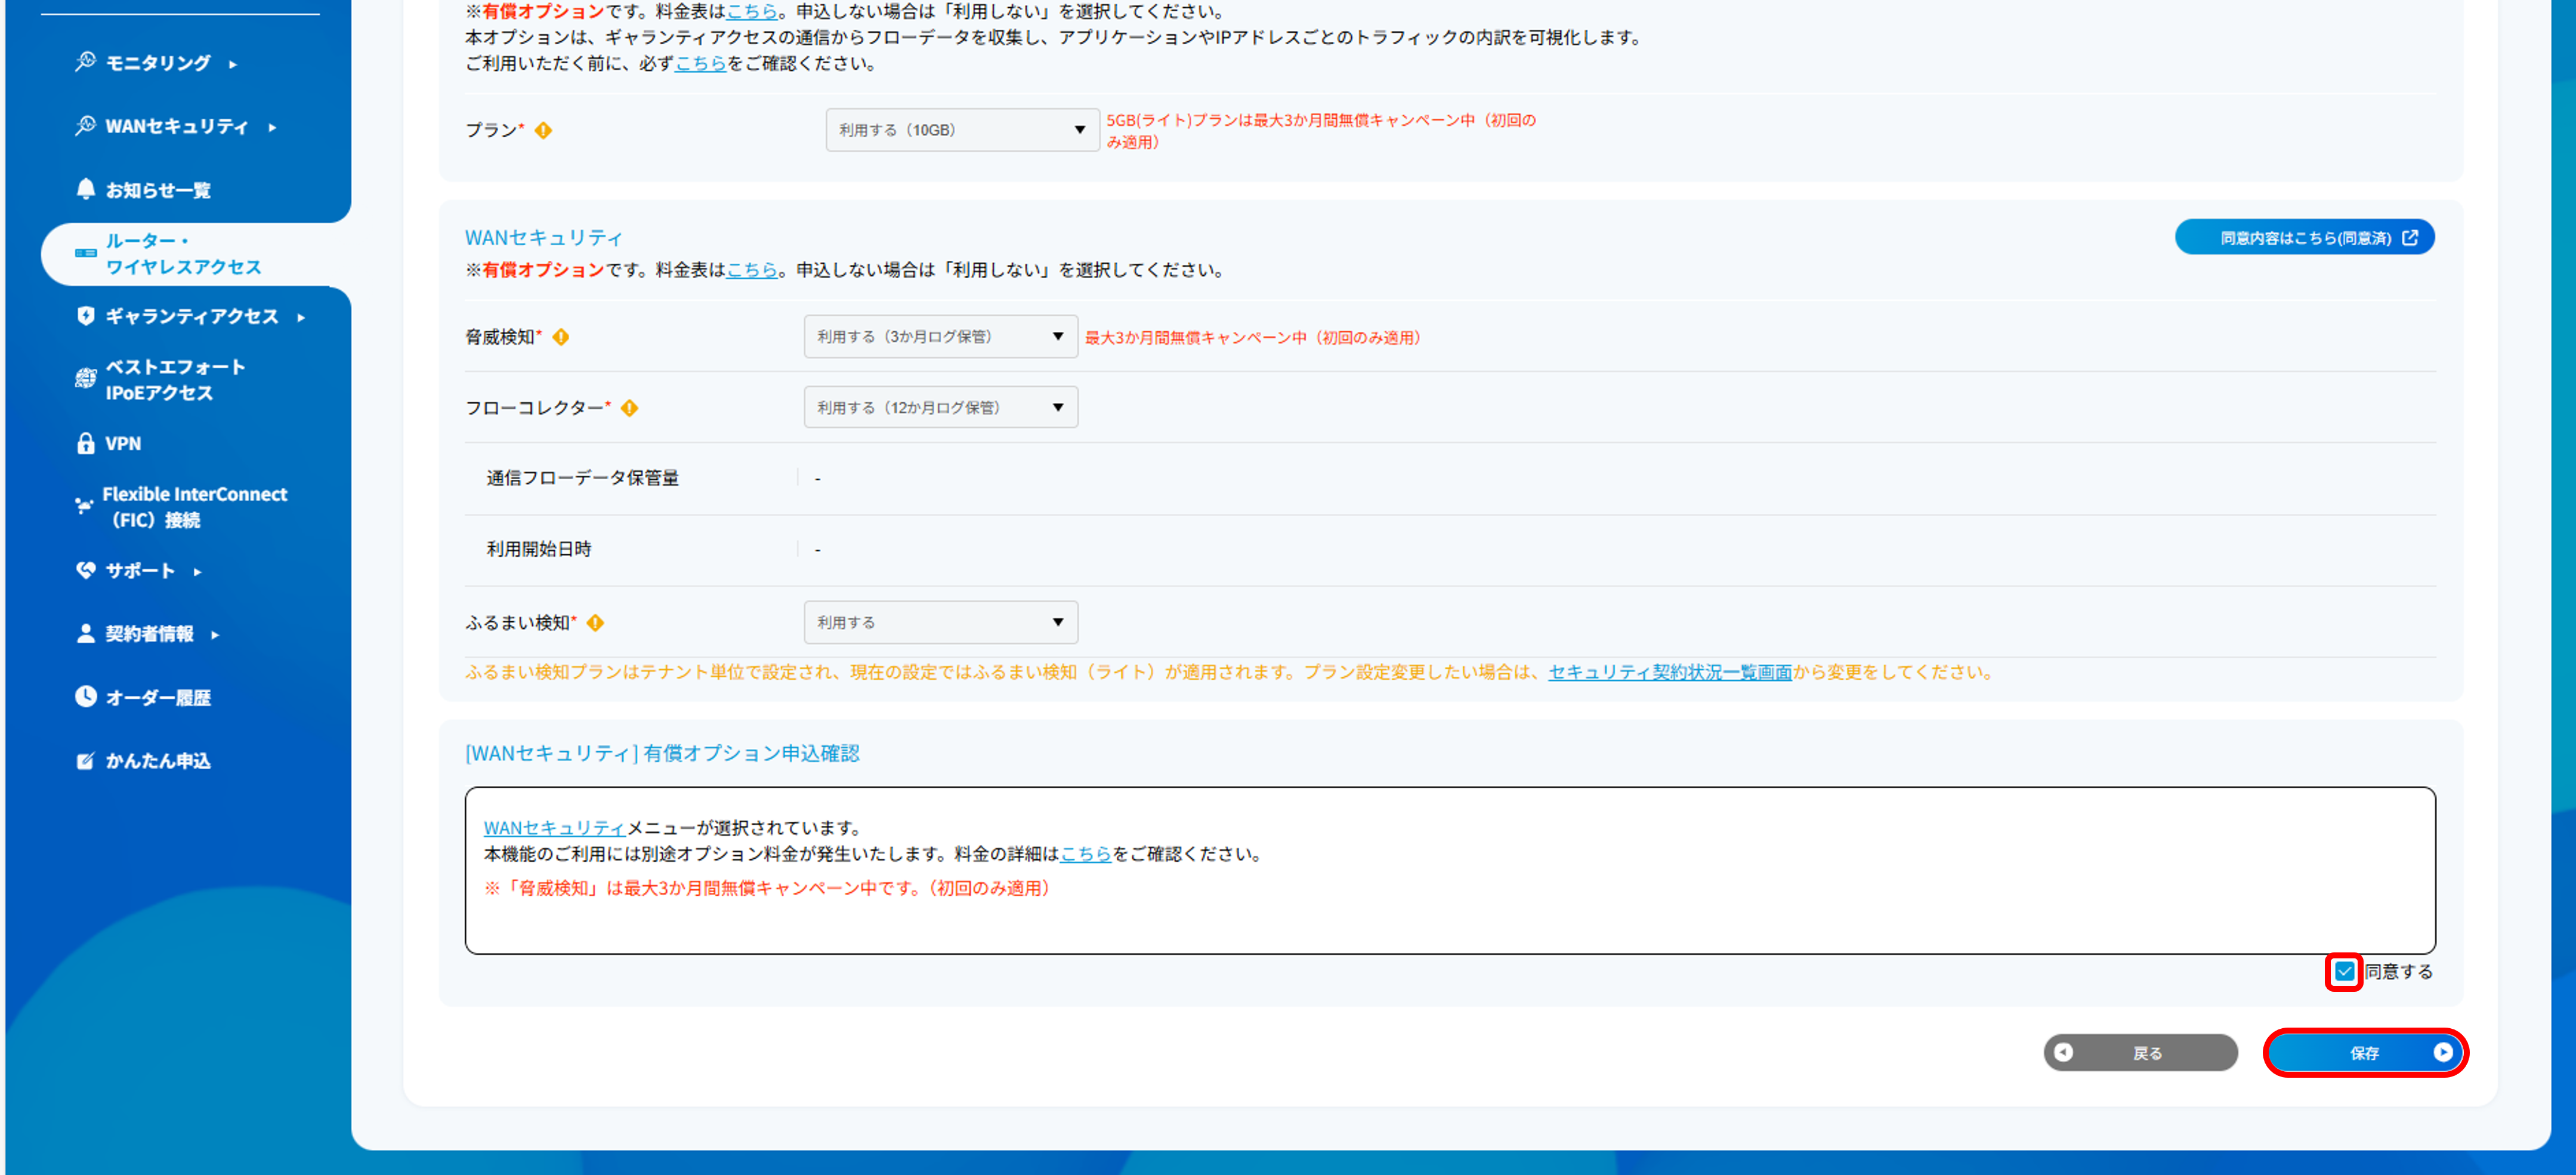
Task: Open オーダー履歴 from the sidebar
Action: 157,697
